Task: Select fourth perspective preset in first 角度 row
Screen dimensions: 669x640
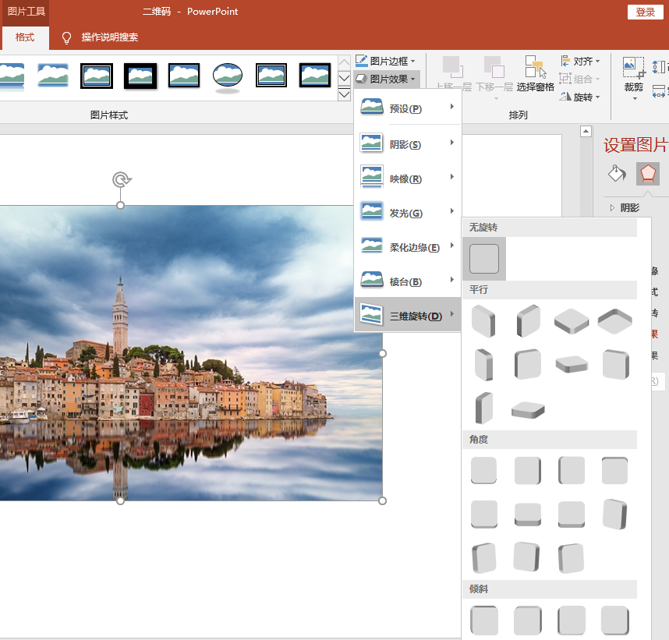Action: [x=615, y=471]
